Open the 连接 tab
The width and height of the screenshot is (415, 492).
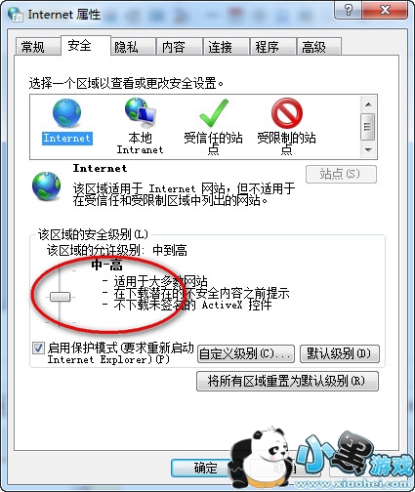pyautogui.click(x=220, y=47)
